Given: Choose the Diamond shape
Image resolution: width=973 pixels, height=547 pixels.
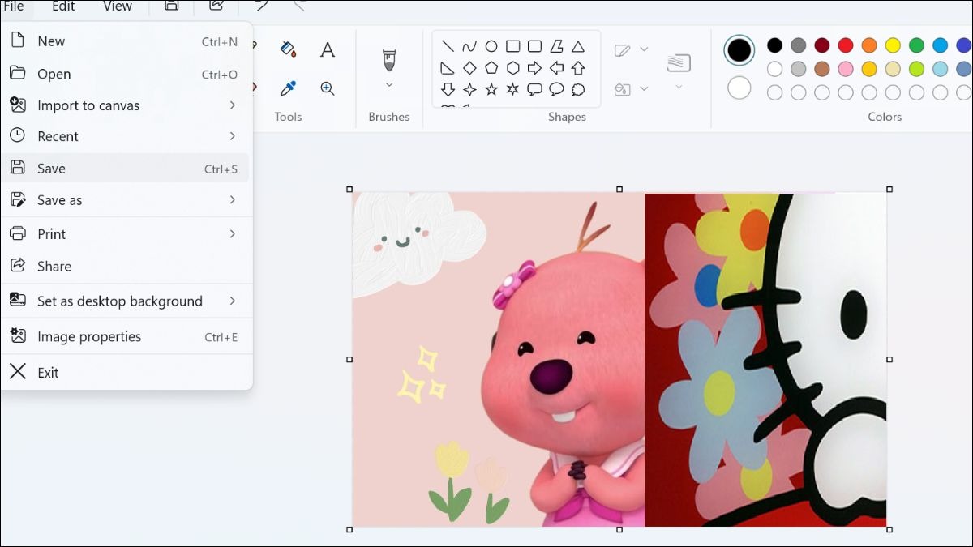Looking at the screenshot, I should pos(469,68).
